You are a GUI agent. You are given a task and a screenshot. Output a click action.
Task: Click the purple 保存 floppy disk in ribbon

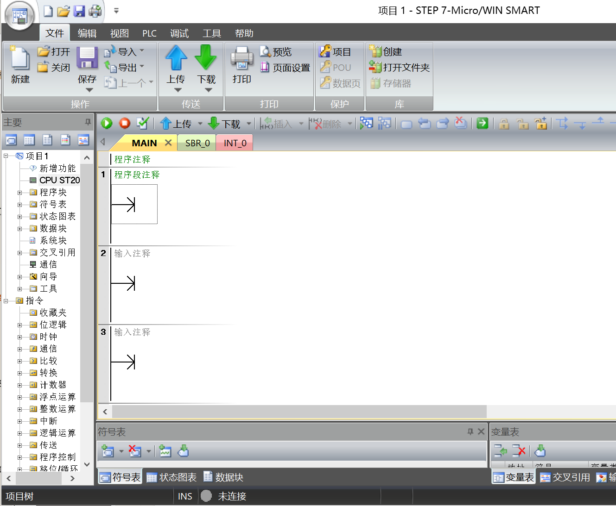coord(87,58)
